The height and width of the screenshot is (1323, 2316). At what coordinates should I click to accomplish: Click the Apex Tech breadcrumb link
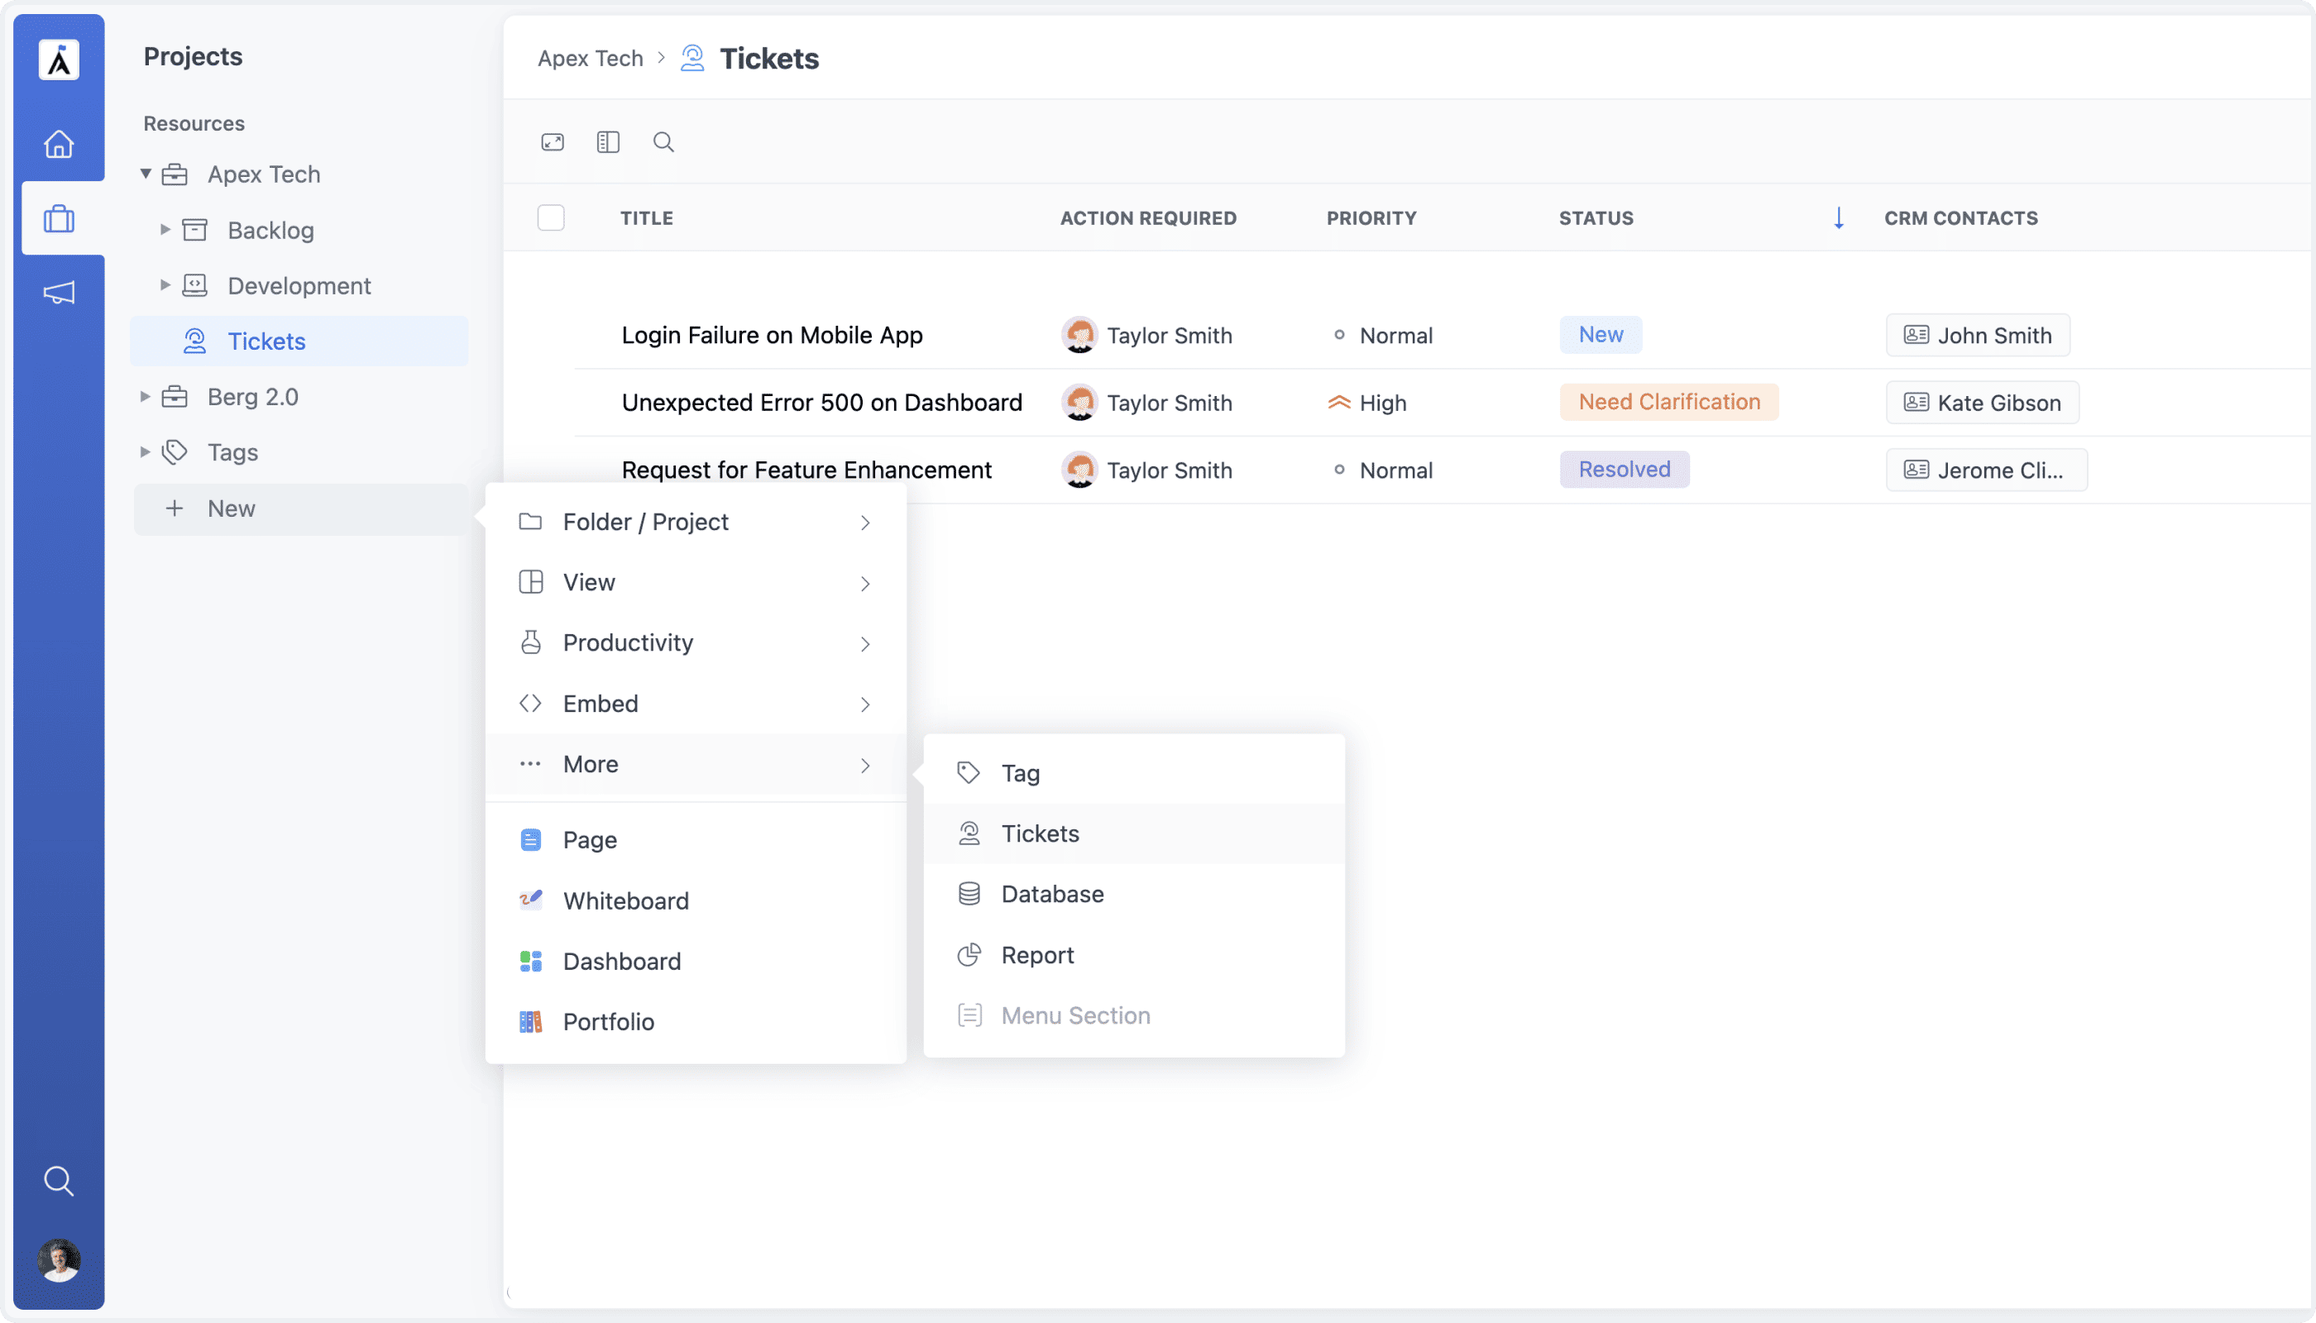tap(590, 59)
